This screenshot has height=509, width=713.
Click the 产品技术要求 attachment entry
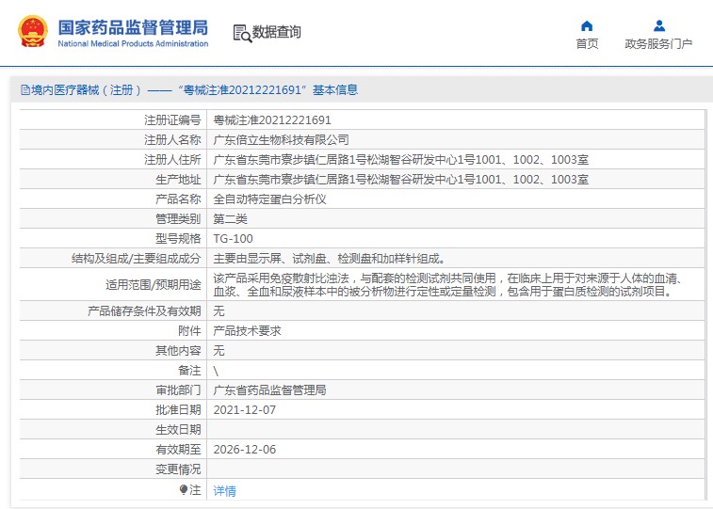click(247, 330)
